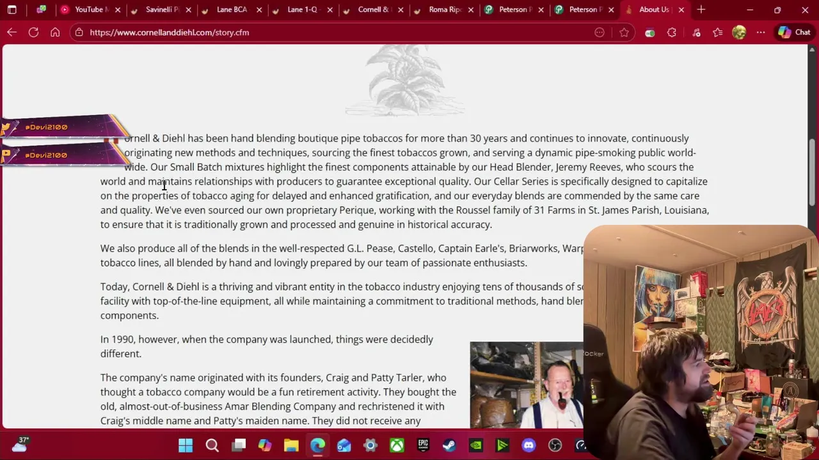Screen dimensions: 819x460
Task: Open Edge settings and more menu
Action: [x=761, y=33]
